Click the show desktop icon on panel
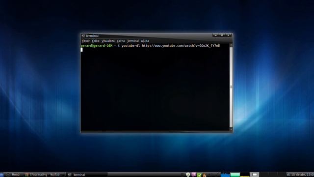Screen dimensions: 314x177 (2, 175)
